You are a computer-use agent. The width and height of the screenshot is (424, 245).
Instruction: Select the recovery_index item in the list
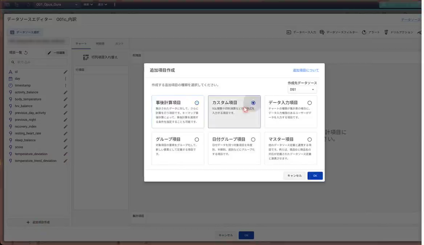coord(26,127)
